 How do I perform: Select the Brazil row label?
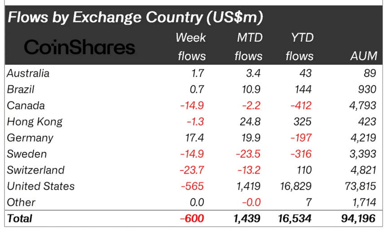tap(21, 89)
